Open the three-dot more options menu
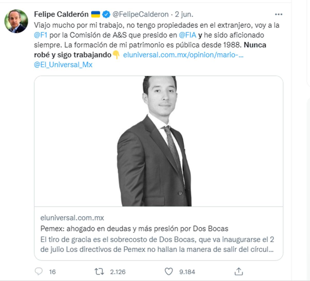 278,14
